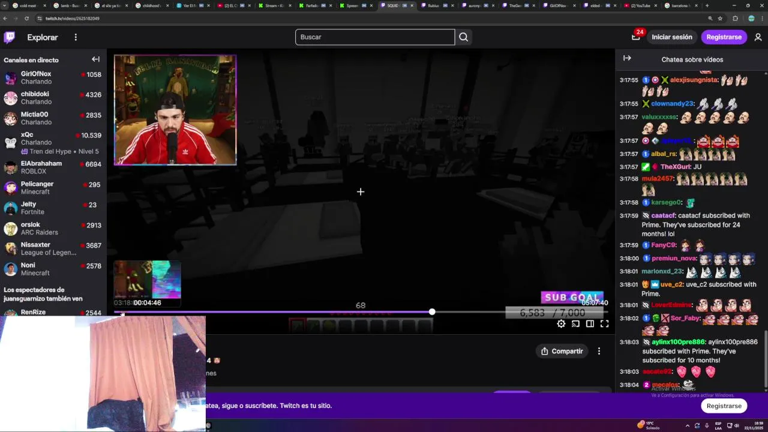Click orslok avatar in sidebar
Viewport: 768px width, 432px height.
click(x=11, y=229)
